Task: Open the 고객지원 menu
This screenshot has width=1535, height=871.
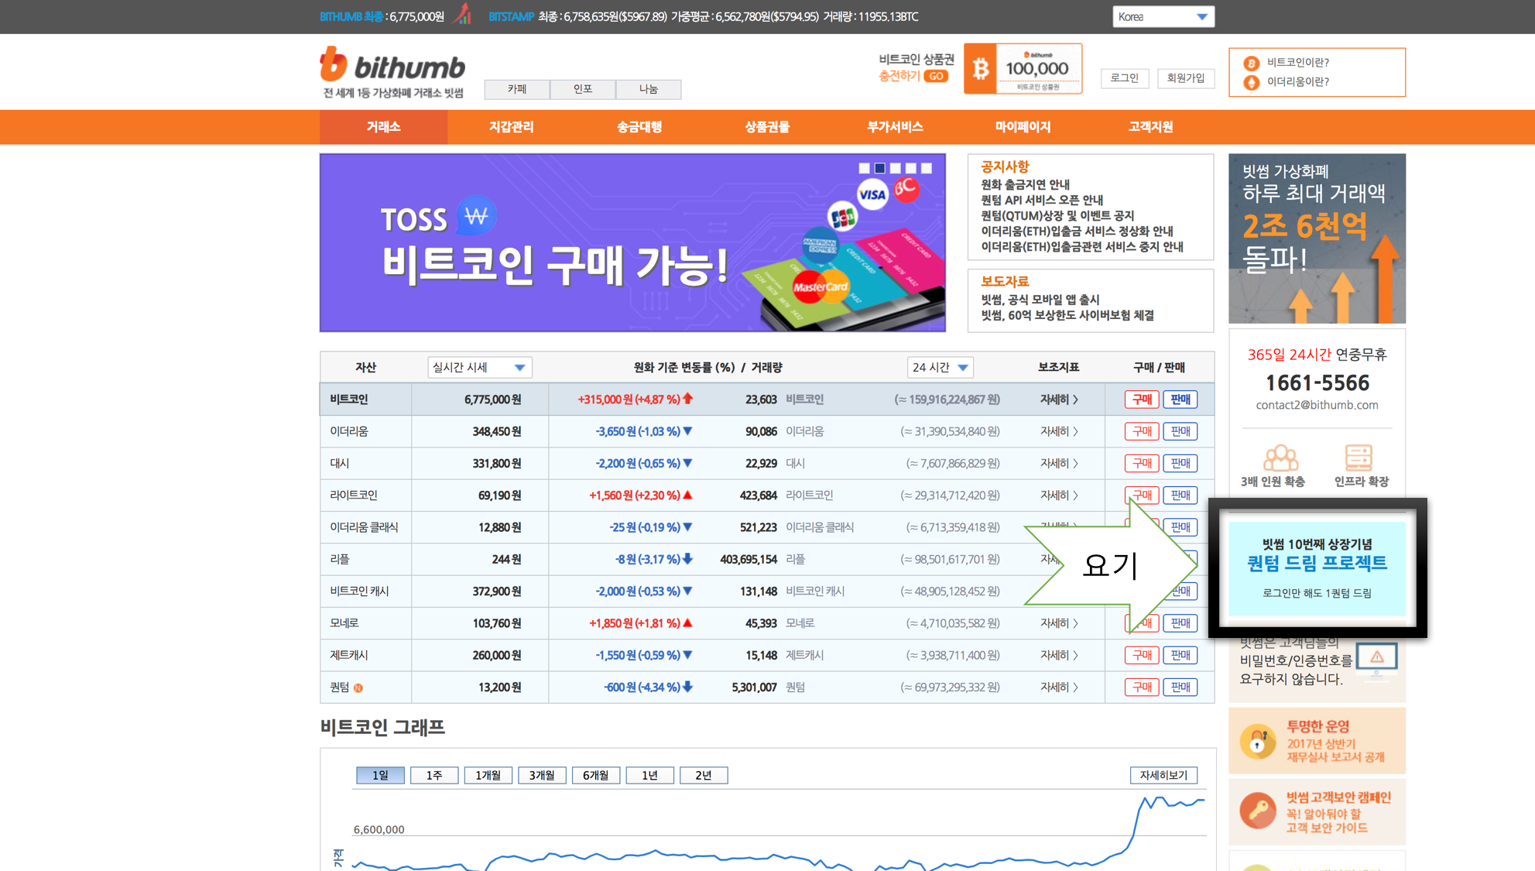Action: tap(1150, 127)
